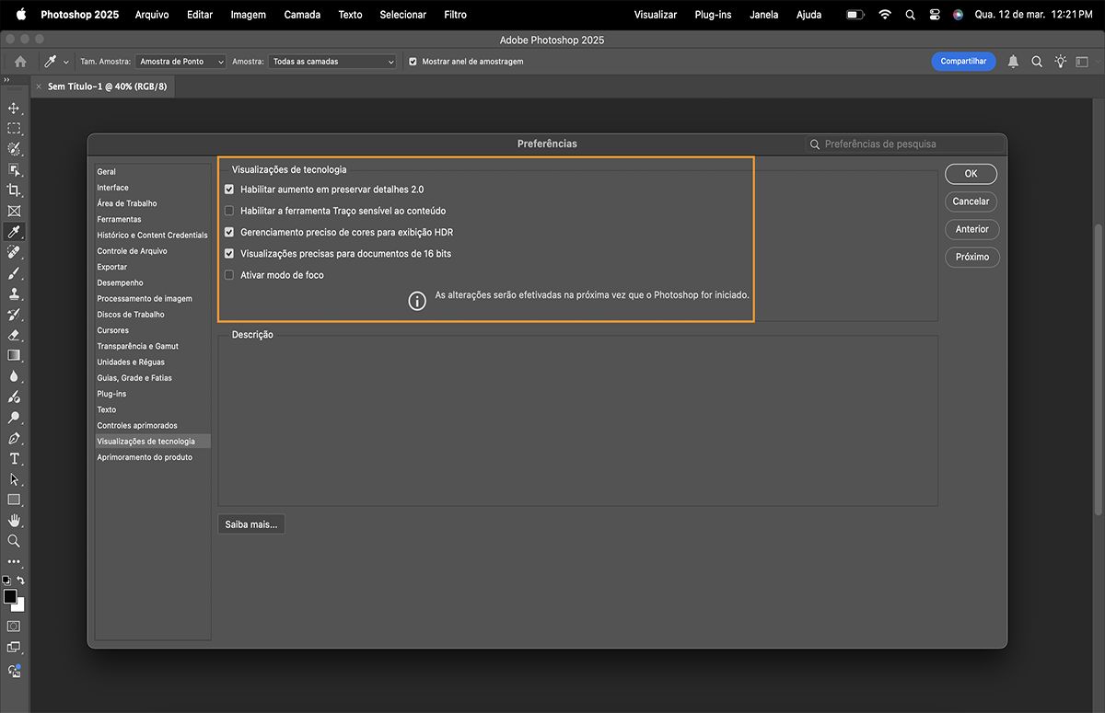Select the Path Selection arrow tool
Image resolution: width=1105 pixels, height=713 pixels.
point(14,479)
